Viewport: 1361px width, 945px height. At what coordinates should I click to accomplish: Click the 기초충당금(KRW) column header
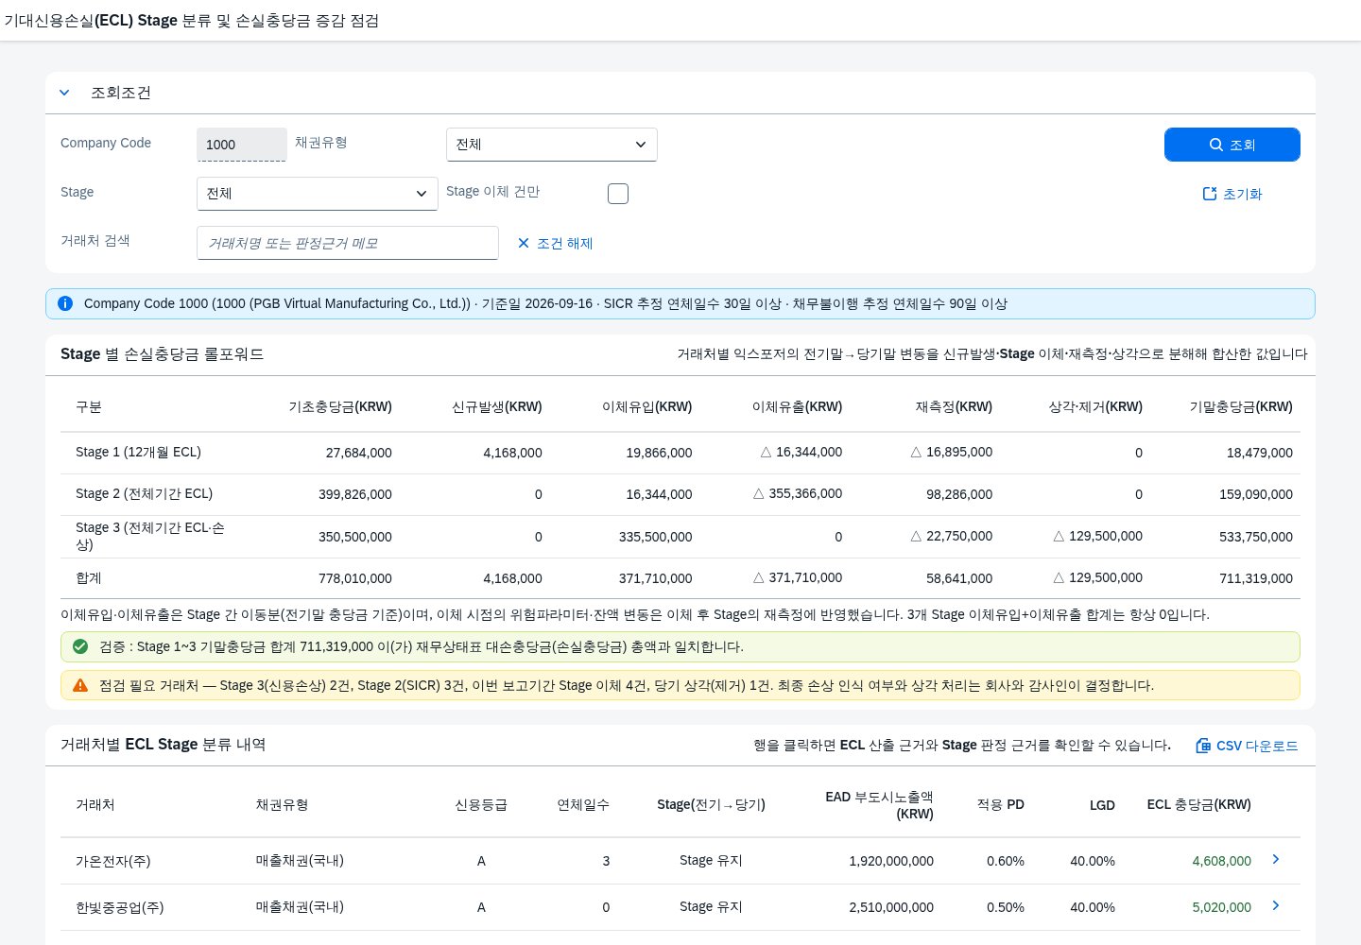click(340, 406)
